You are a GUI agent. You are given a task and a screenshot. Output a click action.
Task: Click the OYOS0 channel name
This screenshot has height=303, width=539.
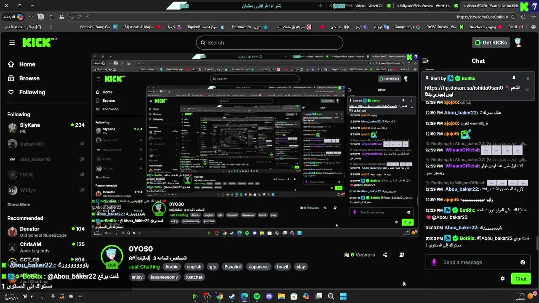click(141, 249)
